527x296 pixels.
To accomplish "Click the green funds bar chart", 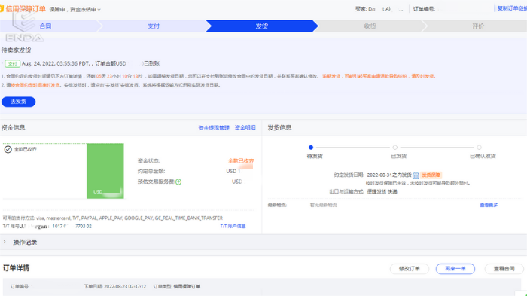I will point(105,171).
